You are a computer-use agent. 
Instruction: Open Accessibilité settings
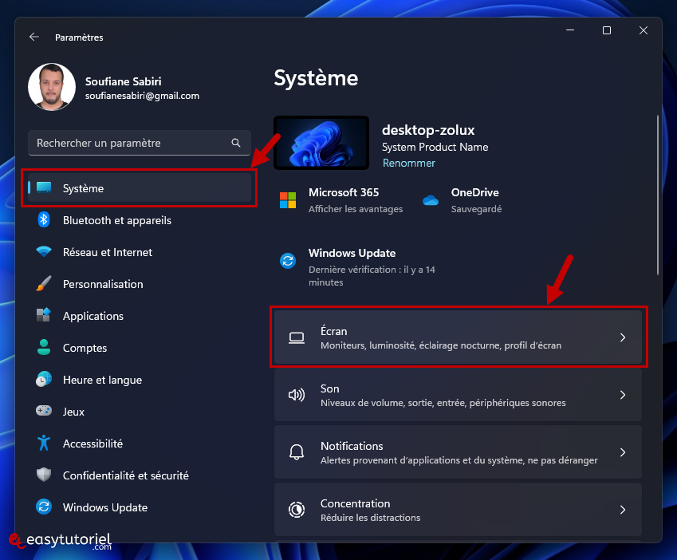140,444
